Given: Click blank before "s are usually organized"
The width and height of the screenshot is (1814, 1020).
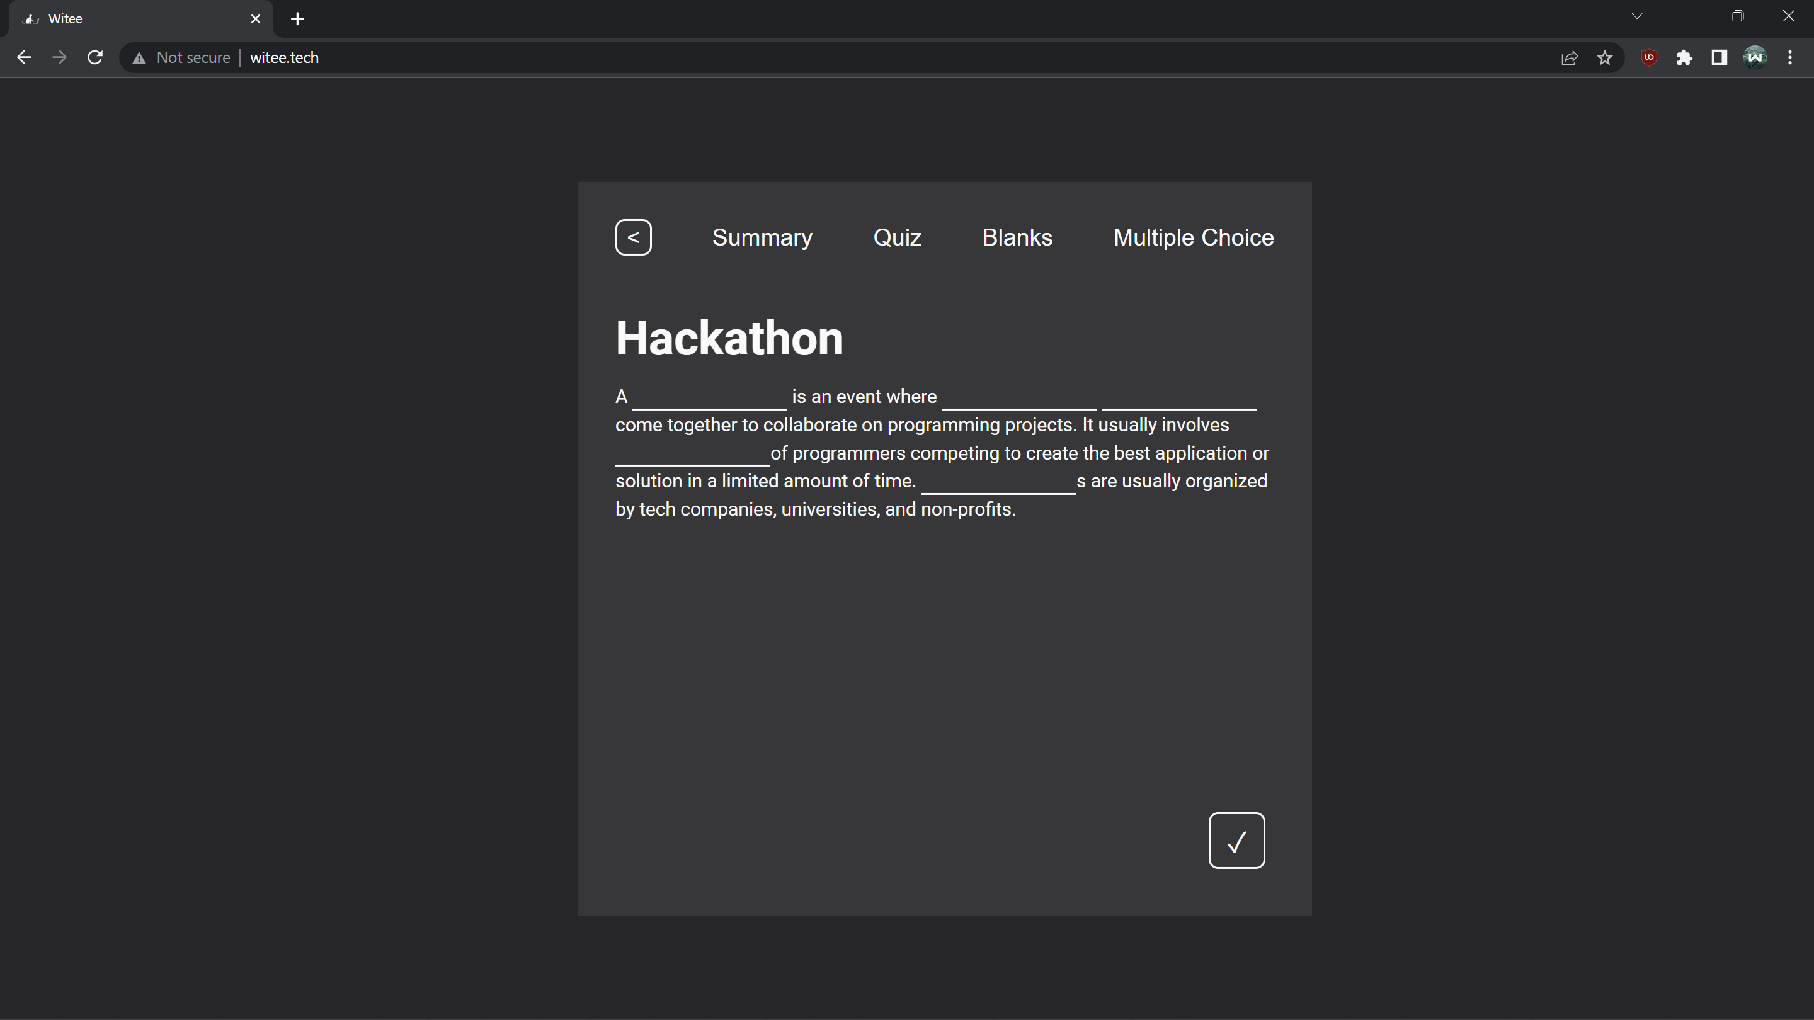Looking at the screenshot, I should [998, 482].
